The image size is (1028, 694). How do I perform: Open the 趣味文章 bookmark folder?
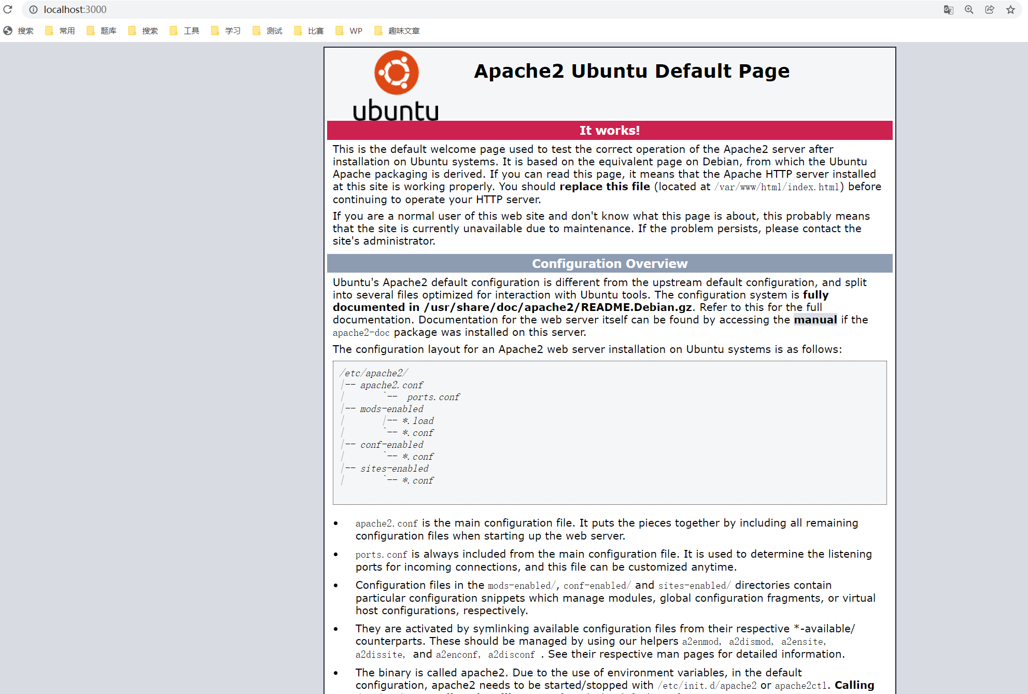tap(397, 31)
